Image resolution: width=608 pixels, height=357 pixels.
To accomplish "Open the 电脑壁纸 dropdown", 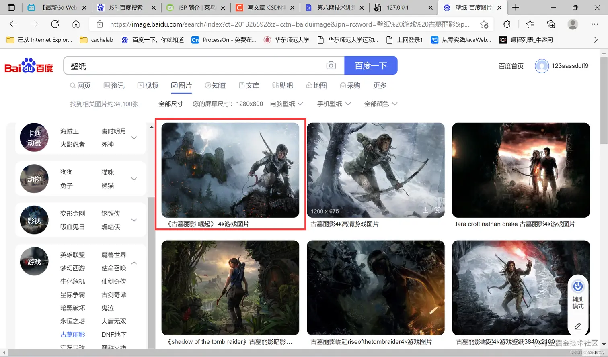I will [x=286, y=104].
